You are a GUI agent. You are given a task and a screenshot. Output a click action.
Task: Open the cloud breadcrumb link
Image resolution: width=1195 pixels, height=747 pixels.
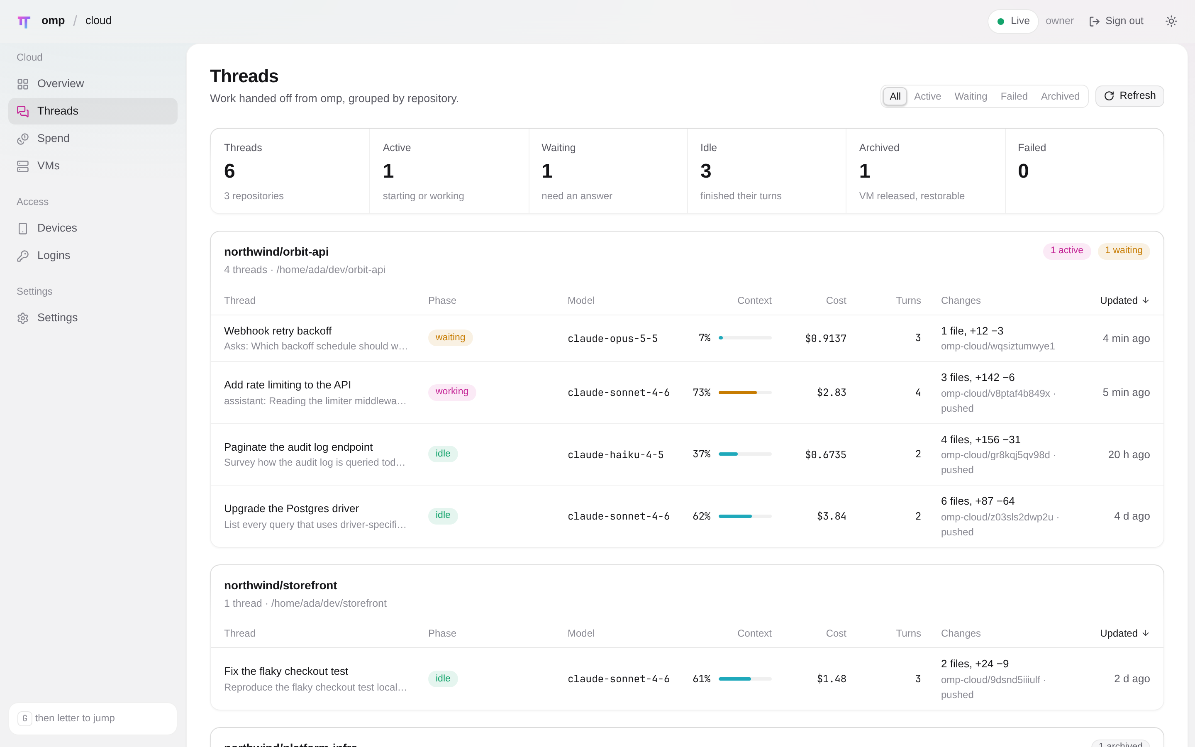pos(98,21)
